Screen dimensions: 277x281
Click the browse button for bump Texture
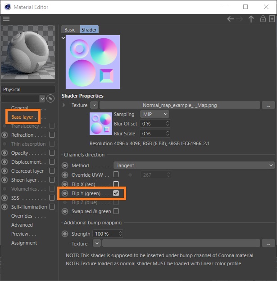pos(268,243)
